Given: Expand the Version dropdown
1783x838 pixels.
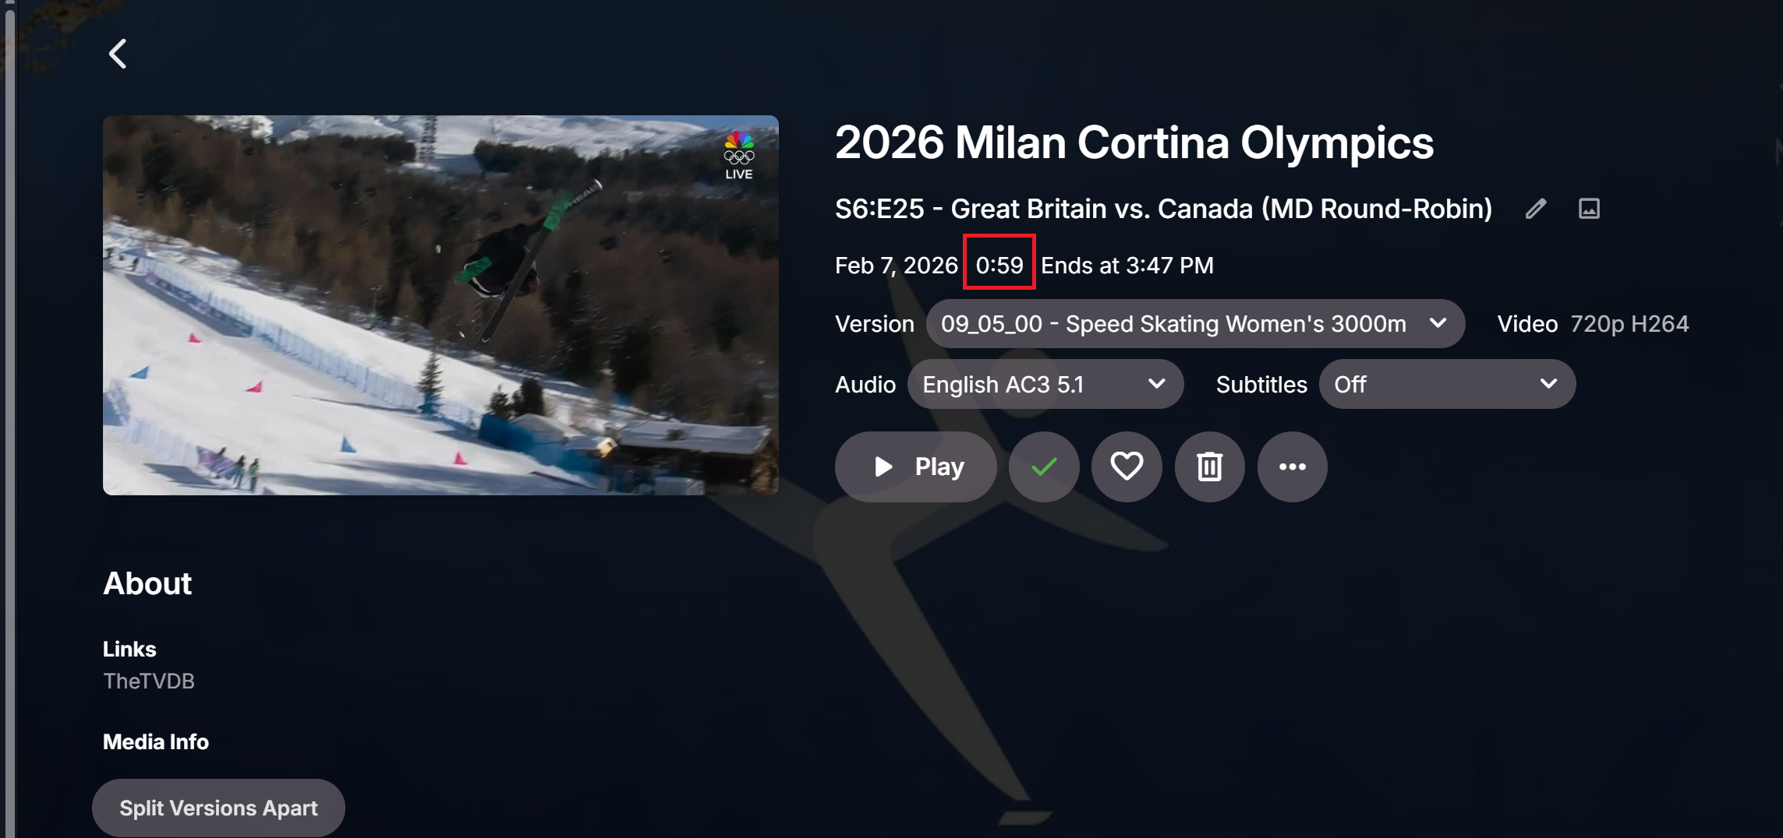Looking at the screenshot, I should [x=1194, y=323].
